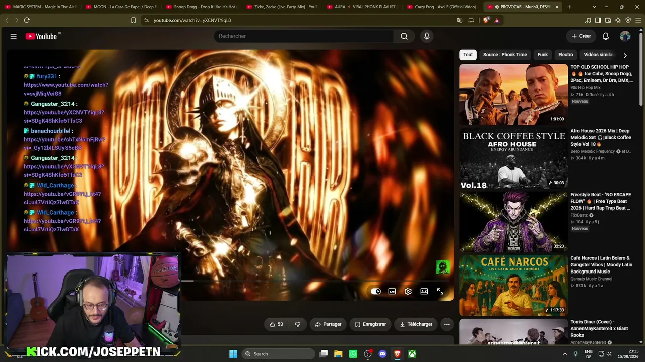Like the video with 53 likes

tap(276, 324)
